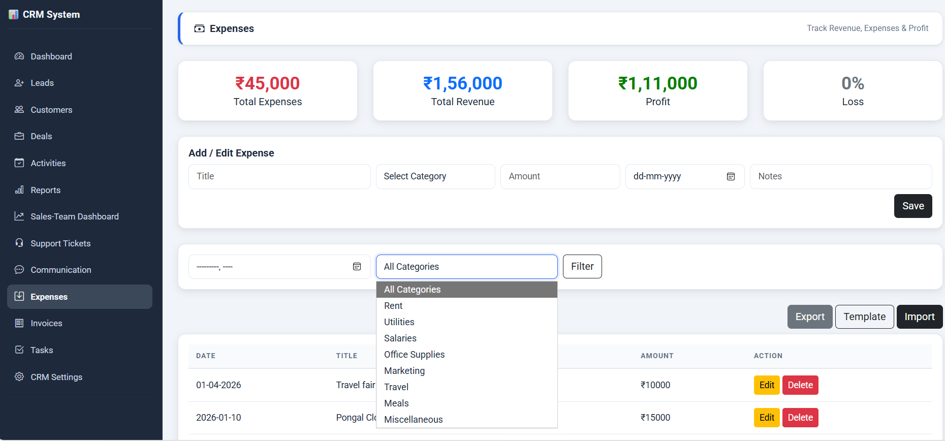Click the AMOUNT column header

[657, 356]
